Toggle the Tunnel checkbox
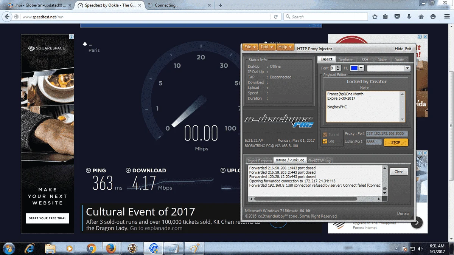This screenshot has width=454, height=255. pos(325,134)
